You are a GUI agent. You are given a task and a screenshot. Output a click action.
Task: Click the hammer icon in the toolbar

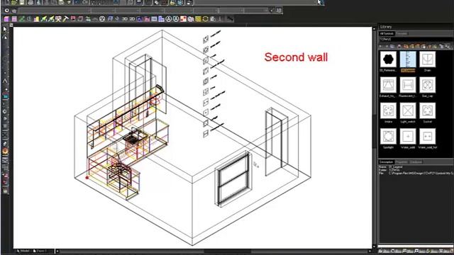click(x=66, y=19)
